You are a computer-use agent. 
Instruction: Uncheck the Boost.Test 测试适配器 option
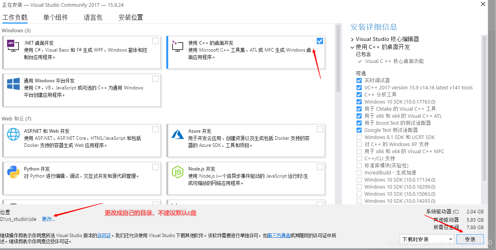tap(359, 123)
